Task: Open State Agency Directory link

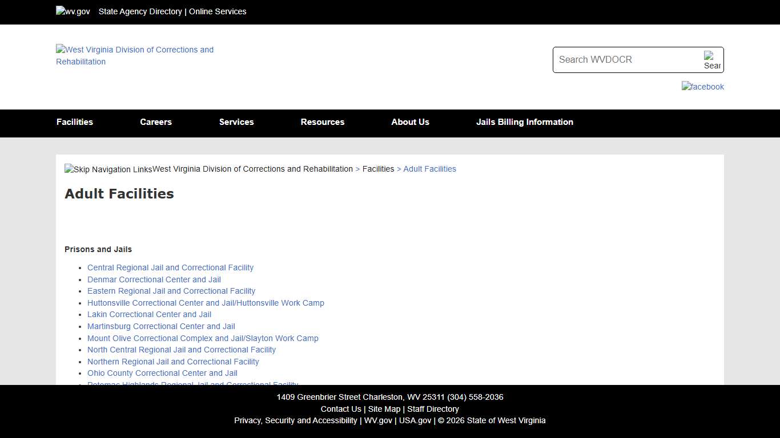Action: click(140, 11)
